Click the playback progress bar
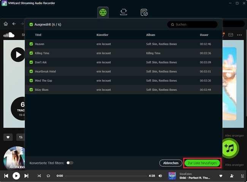 106,176
